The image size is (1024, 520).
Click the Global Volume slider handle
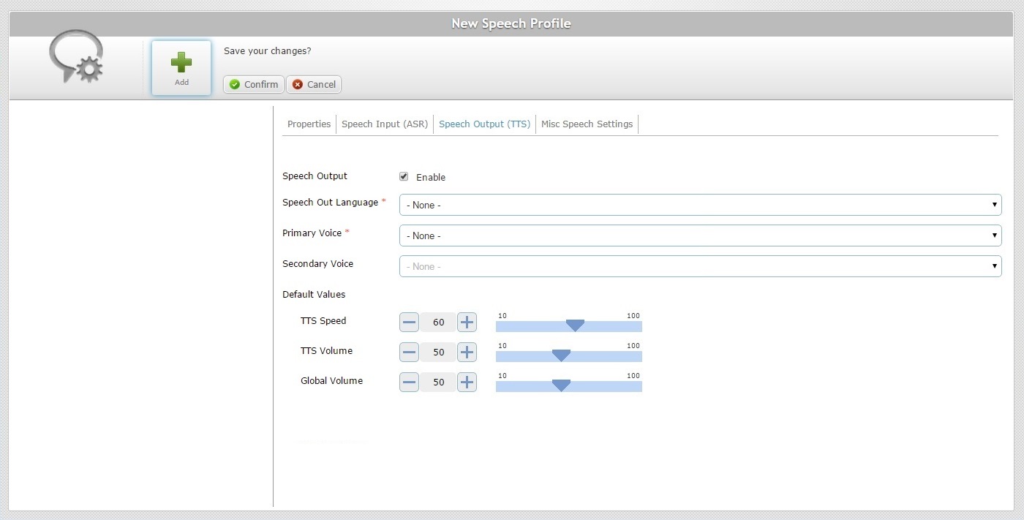click(x=561, y=385)
